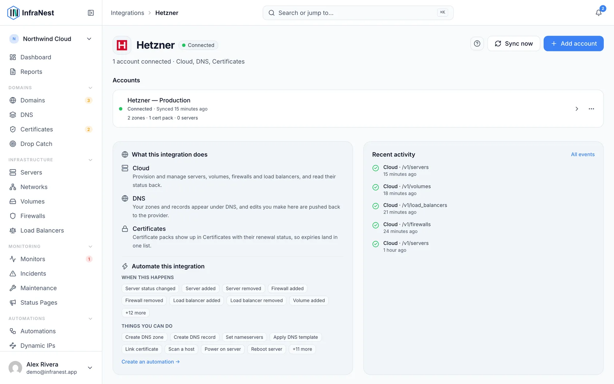Open the help question mark icon
Viewport: 614px width, 384px height.
coord(477,44)
